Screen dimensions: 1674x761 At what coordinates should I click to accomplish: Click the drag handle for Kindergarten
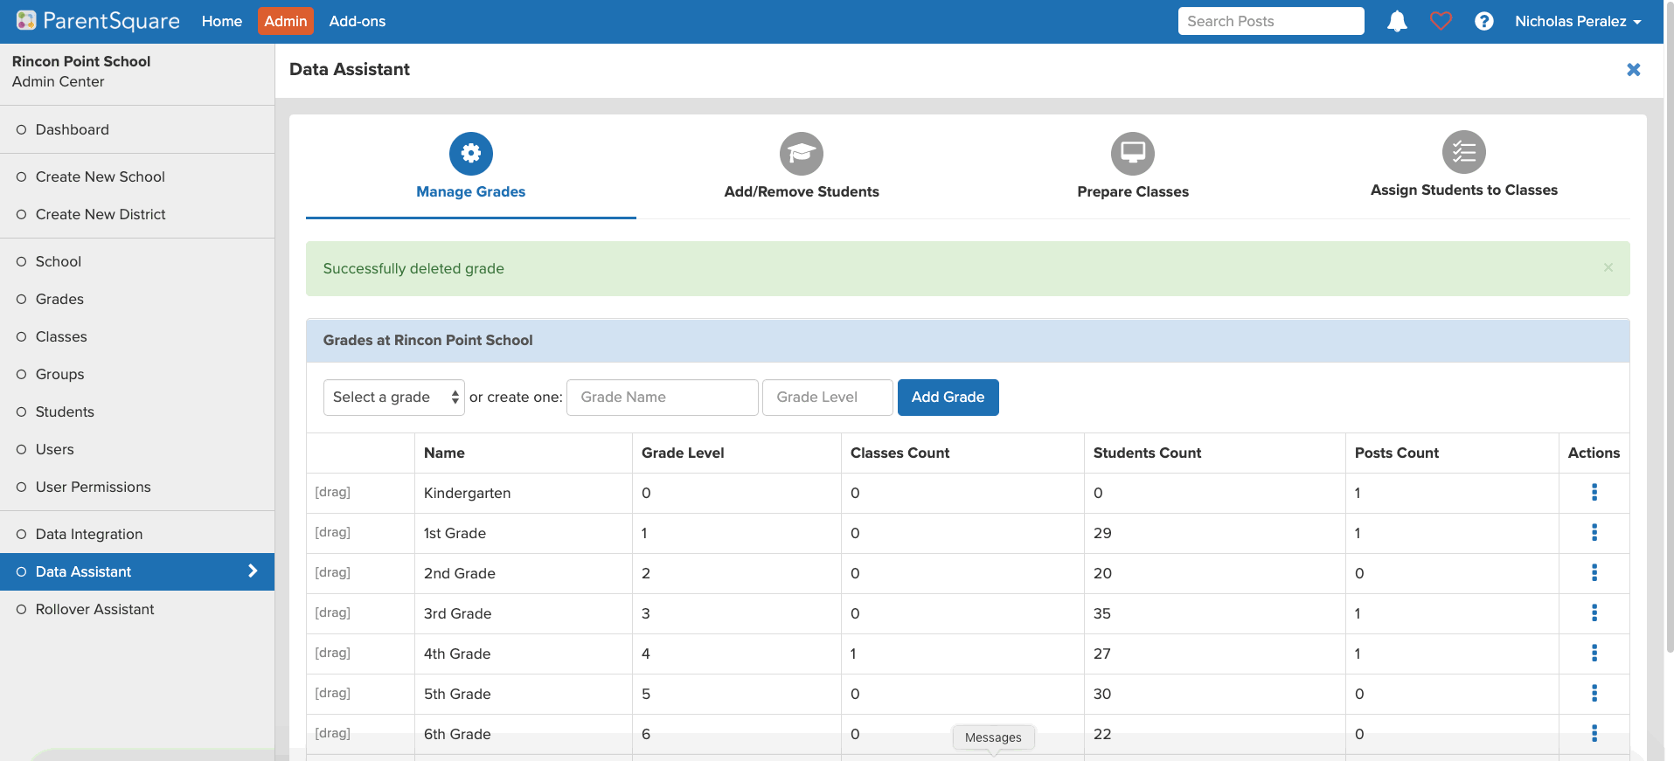point(332,492)
